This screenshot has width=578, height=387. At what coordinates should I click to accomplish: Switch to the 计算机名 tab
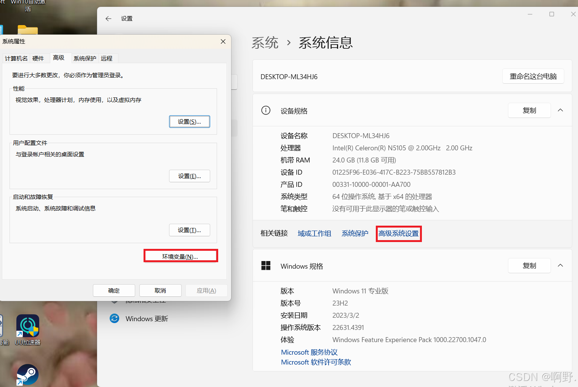(x=16, y=58)
